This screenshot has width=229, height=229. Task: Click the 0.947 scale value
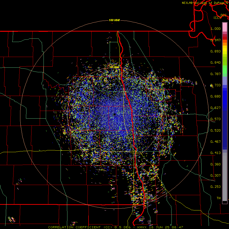click(216, 40)
